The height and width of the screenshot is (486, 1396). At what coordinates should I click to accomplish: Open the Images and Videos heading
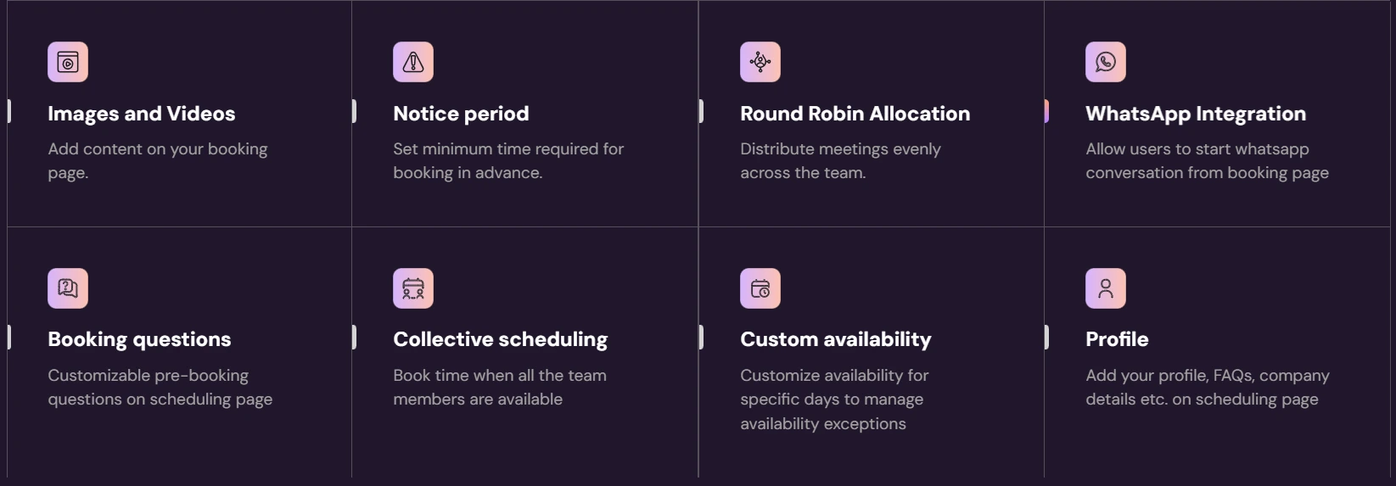click(x=142, y=114)
